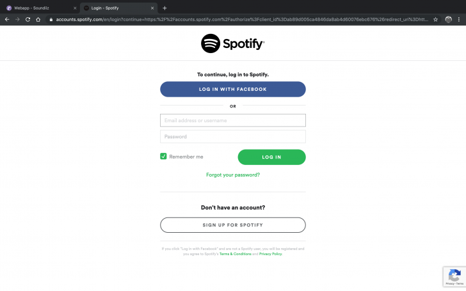Viewport: 466px width, 291px height.
Task: Click Sign Up for Spotify button
Action: pos(233,225)
